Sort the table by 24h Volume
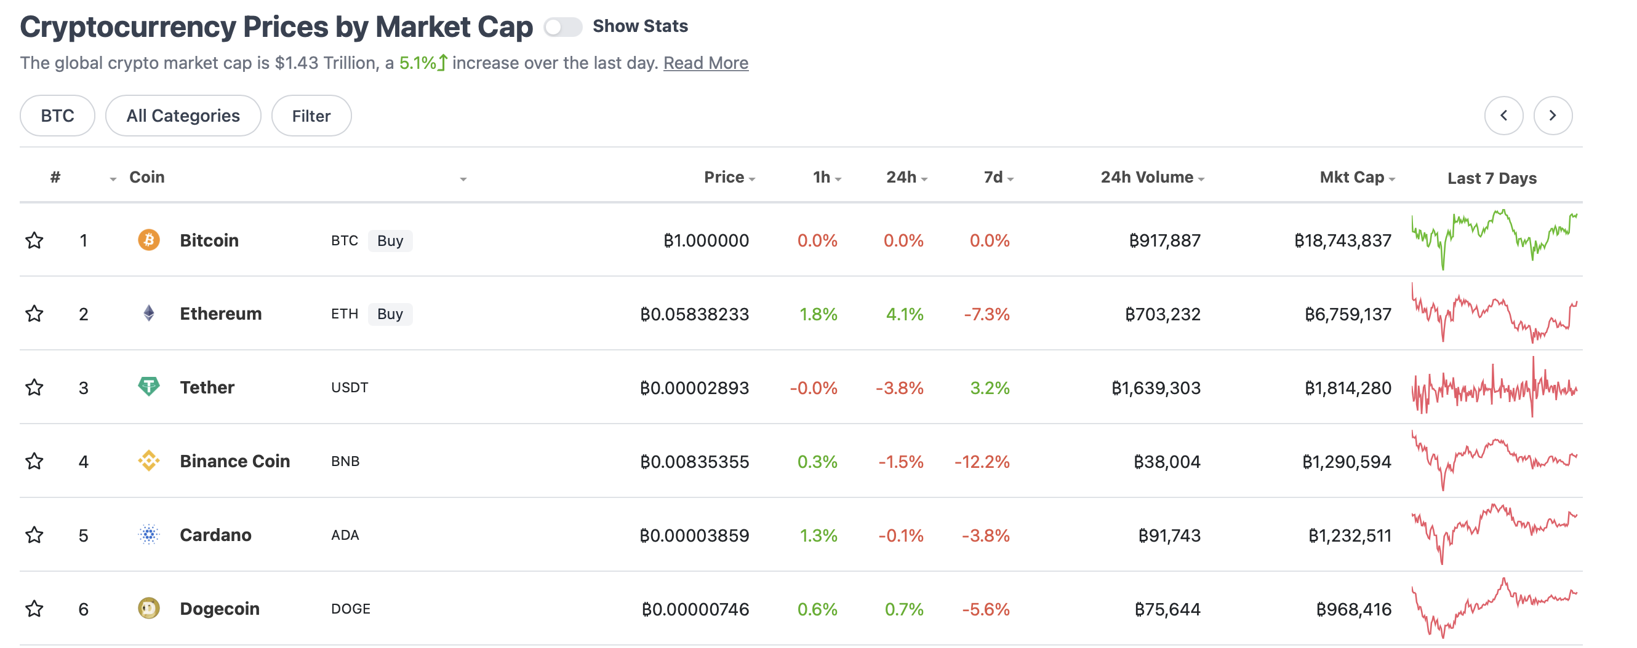 pos(1152,177)
